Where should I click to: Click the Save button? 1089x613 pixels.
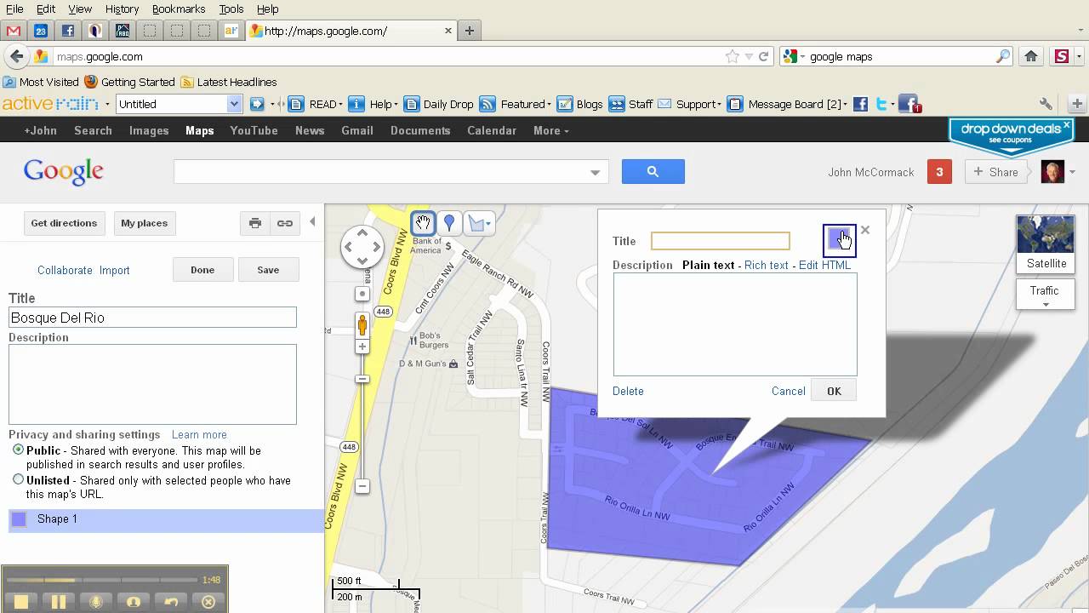tap(268, 270)
